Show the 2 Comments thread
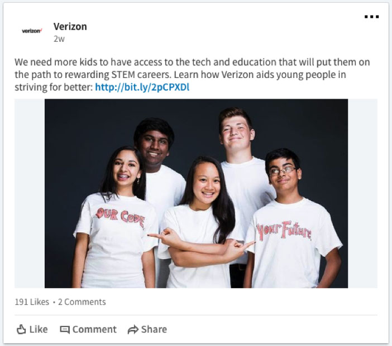This screenshot has width=392, height=346. 82,302
